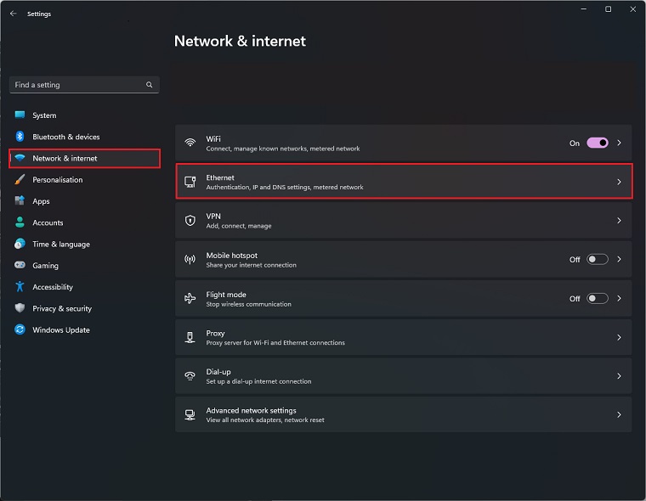Click the Gaming icon in sidebar

click(20, 265)
